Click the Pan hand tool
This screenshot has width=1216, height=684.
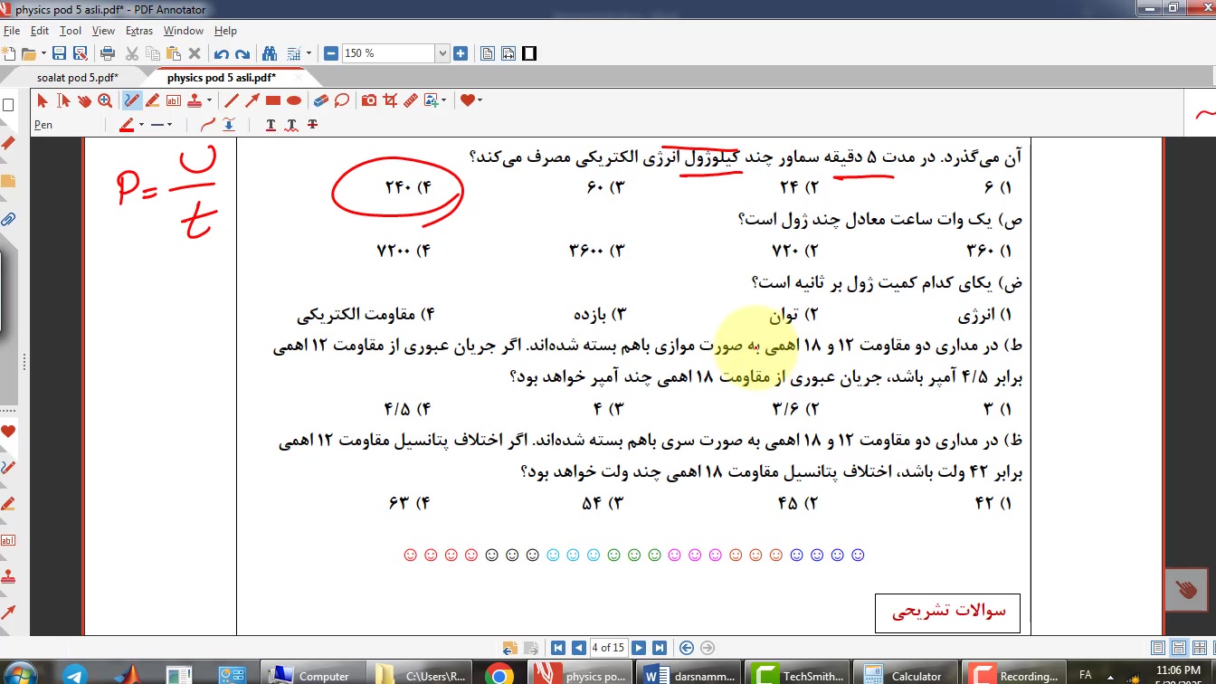click(x=84, y=100)
